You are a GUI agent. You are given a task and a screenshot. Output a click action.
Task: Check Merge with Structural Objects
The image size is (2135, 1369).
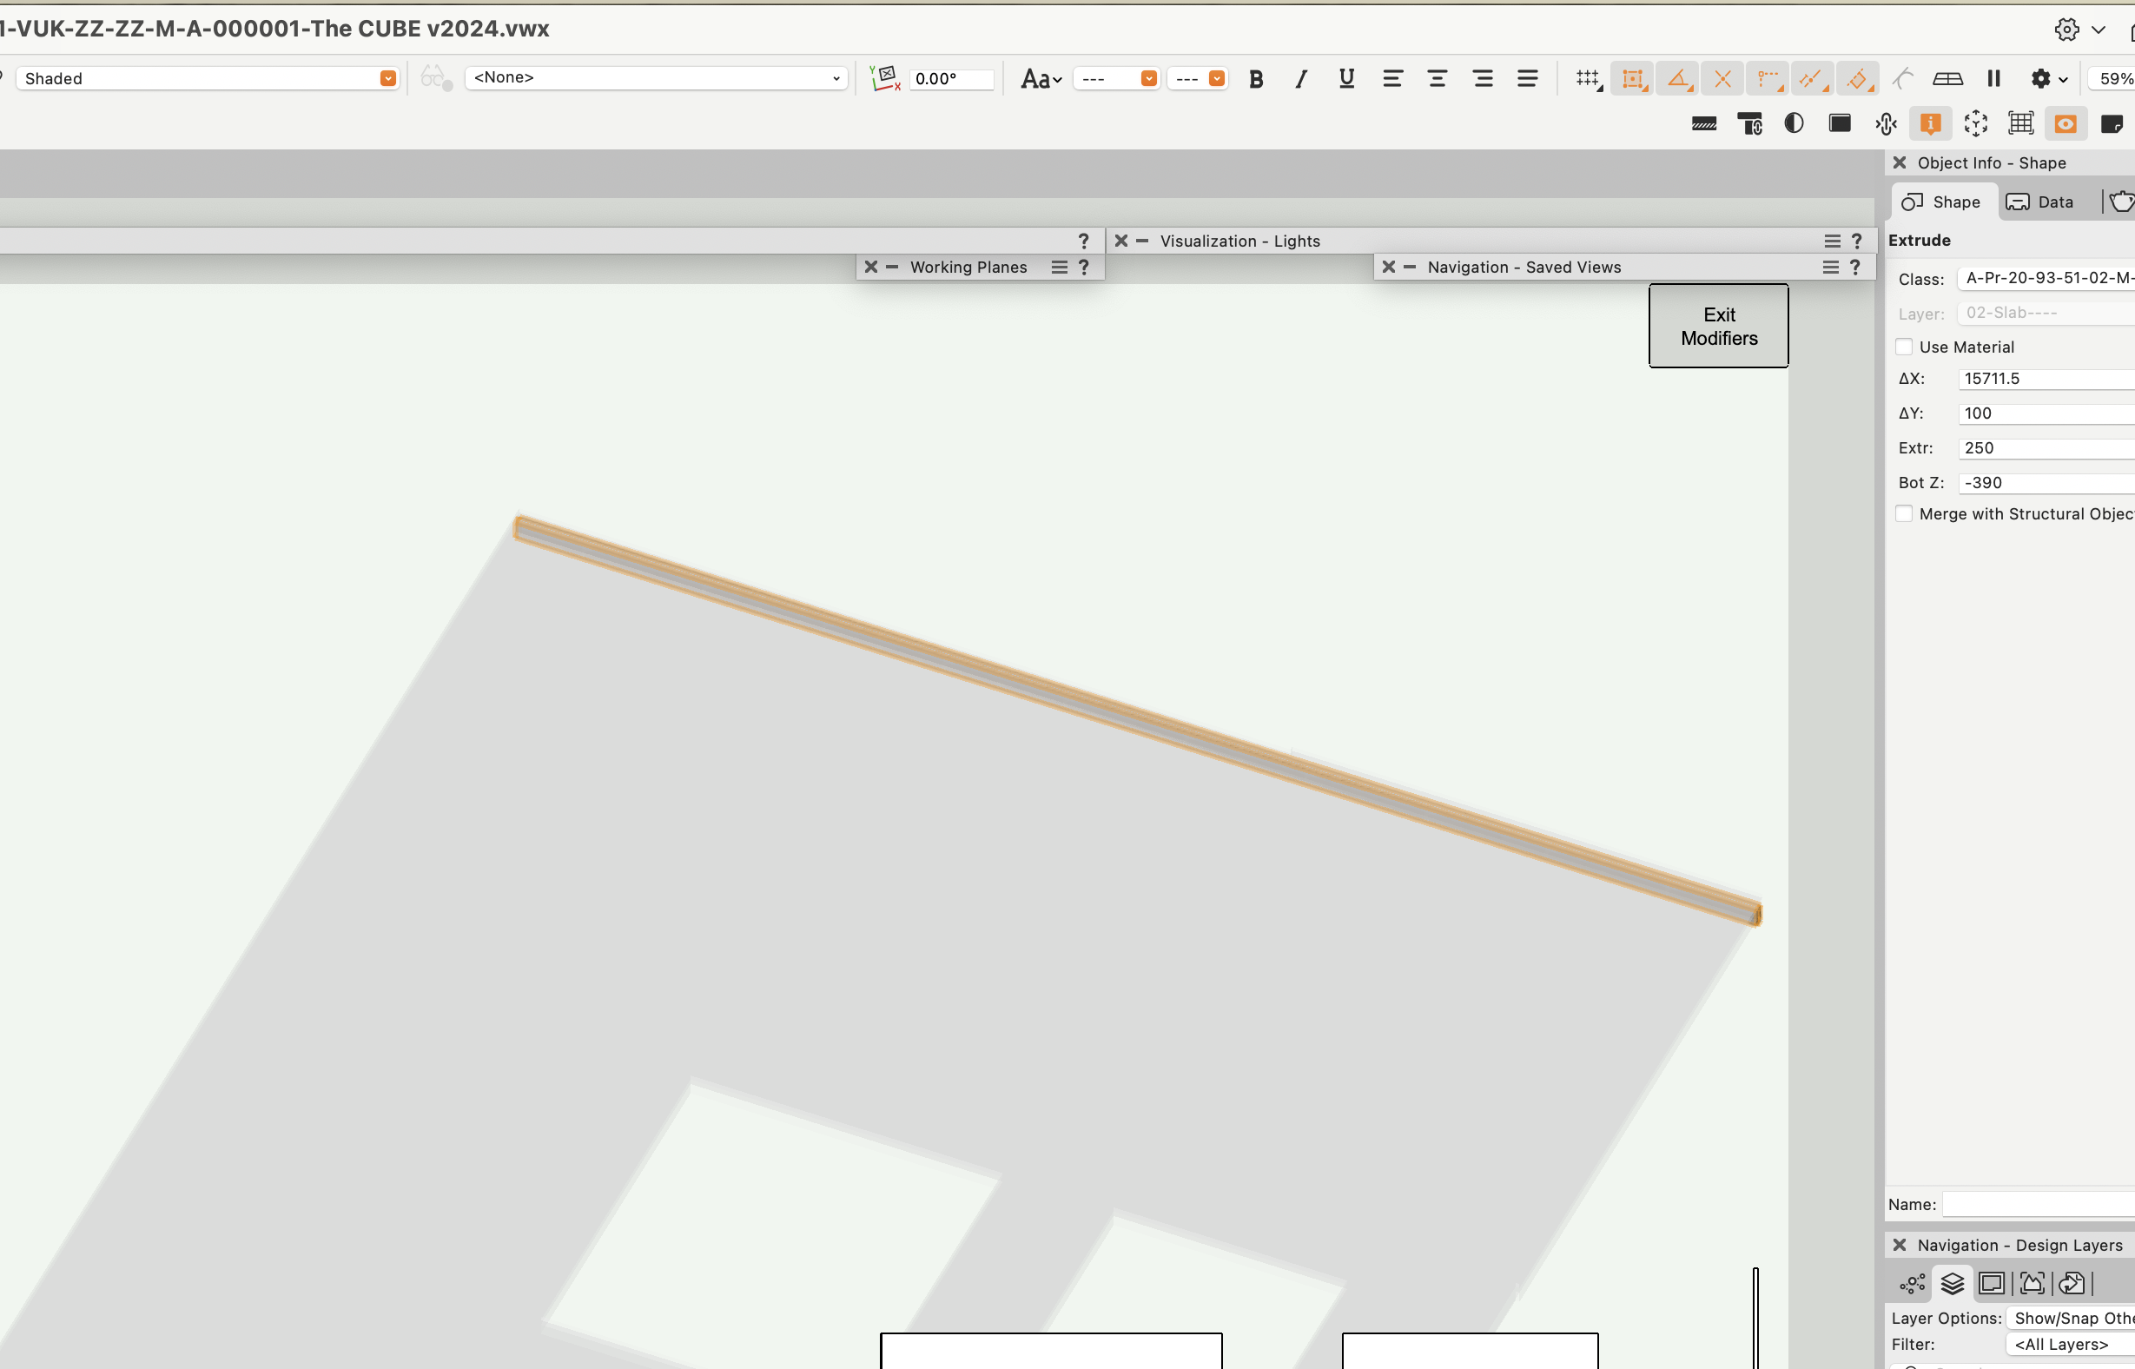coord(1904,513)
